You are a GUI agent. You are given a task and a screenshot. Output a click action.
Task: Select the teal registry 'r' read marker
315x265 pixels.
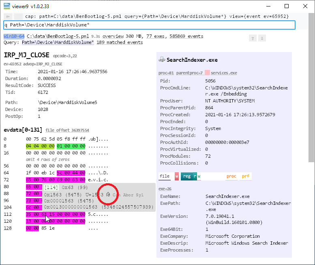coord(195,176)
